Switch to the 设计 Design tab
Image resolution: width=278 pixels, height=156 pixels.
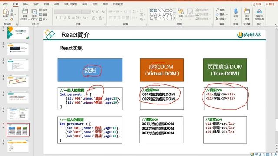click(x=36, y=4)
